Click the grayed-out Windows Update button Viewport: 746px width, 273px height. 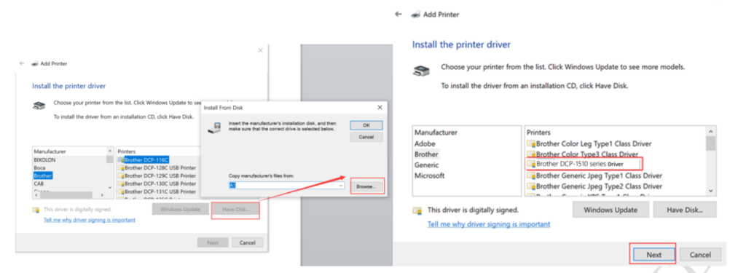181,209
